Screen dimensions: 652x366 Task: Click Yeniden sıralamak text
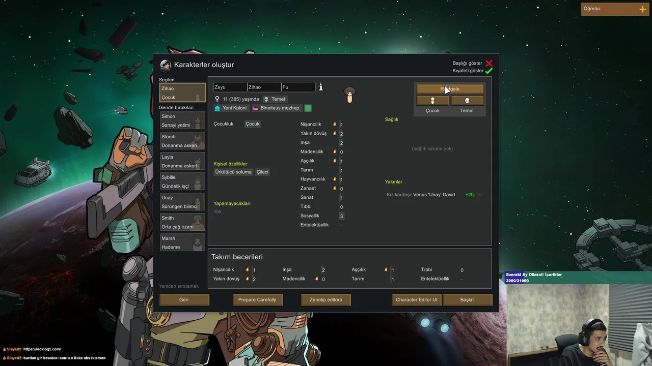[x=179, y=286]
